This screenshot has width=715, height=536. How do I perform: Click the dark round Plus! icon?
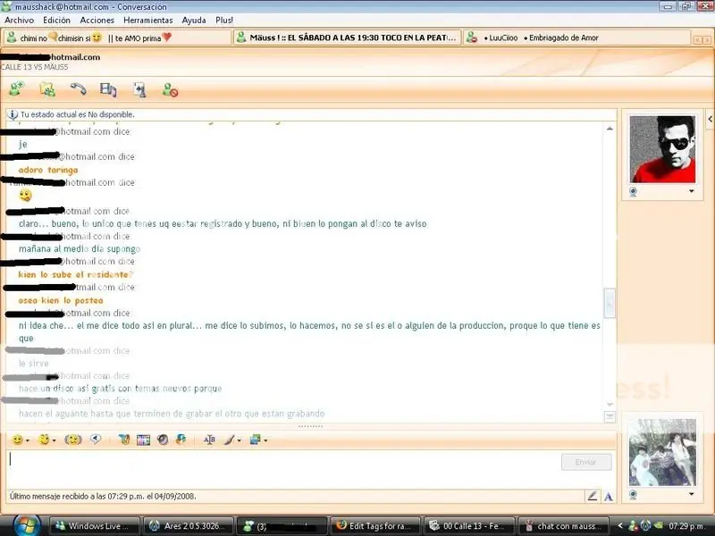pos(163,440)
